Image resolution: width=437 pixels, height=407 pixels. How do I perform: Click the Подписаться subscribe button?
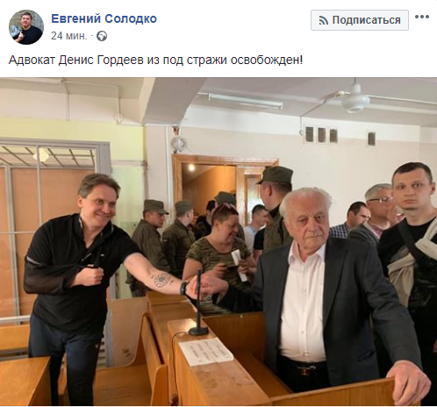point(360,20)
